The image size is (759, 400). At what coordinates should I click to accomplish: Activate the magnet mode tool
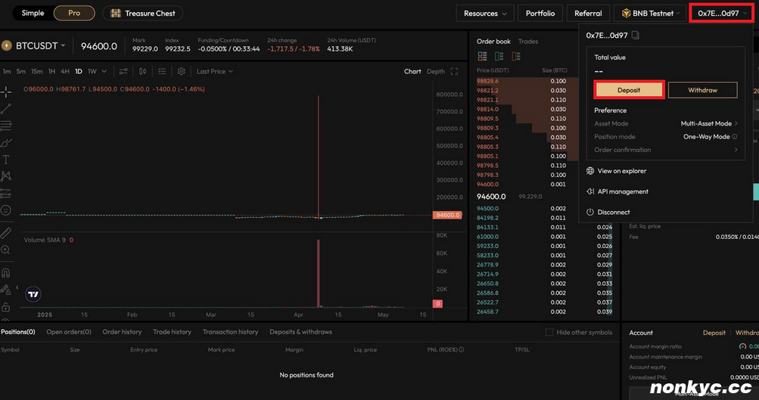coord(6,272)
